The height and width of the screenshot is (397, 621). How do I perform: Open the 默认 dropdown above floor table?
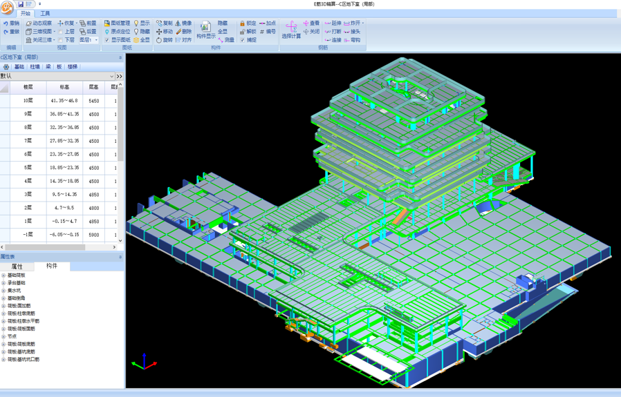112,77
